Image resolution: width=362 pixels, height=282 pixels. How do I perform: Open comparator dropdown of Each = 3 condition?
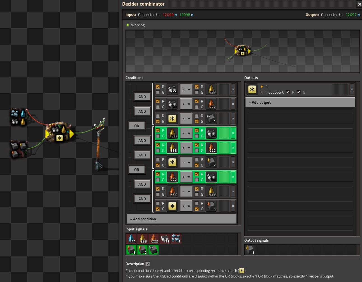click(186, 206)
